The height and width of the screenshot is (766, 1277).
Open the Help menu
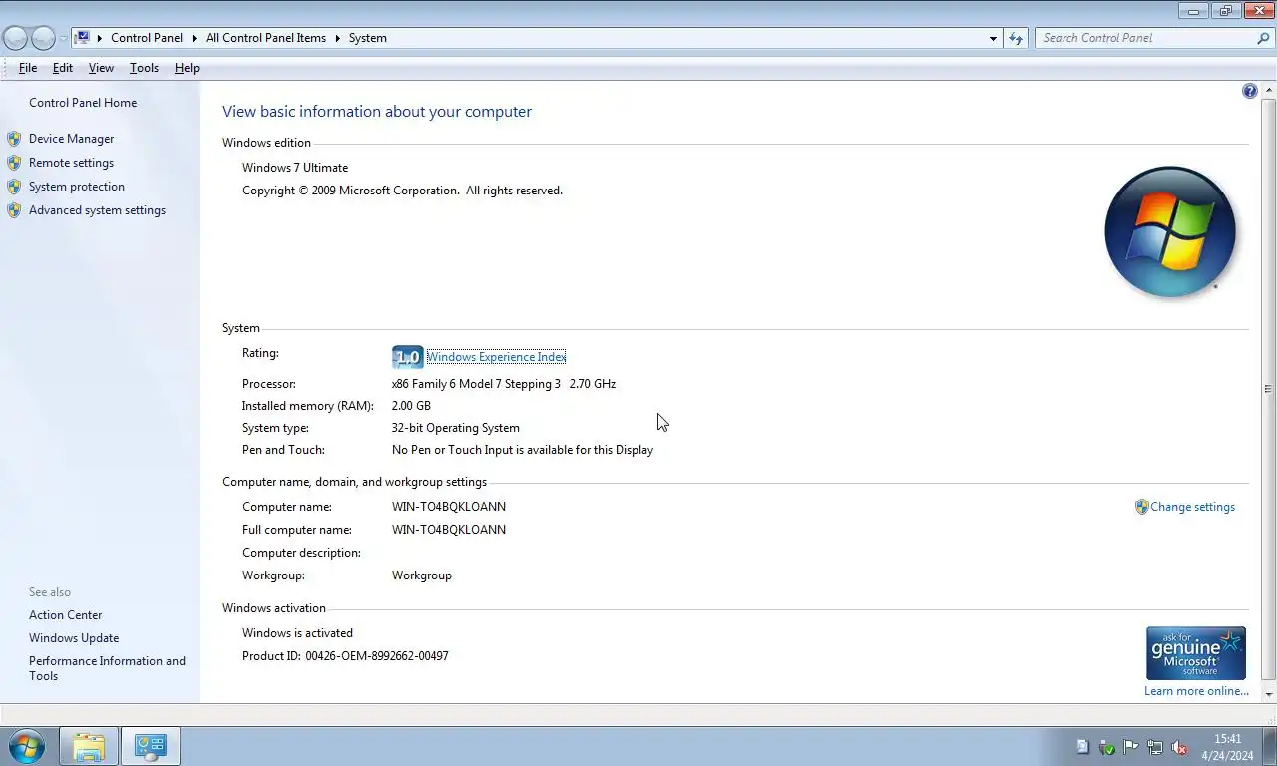(187, 68)
